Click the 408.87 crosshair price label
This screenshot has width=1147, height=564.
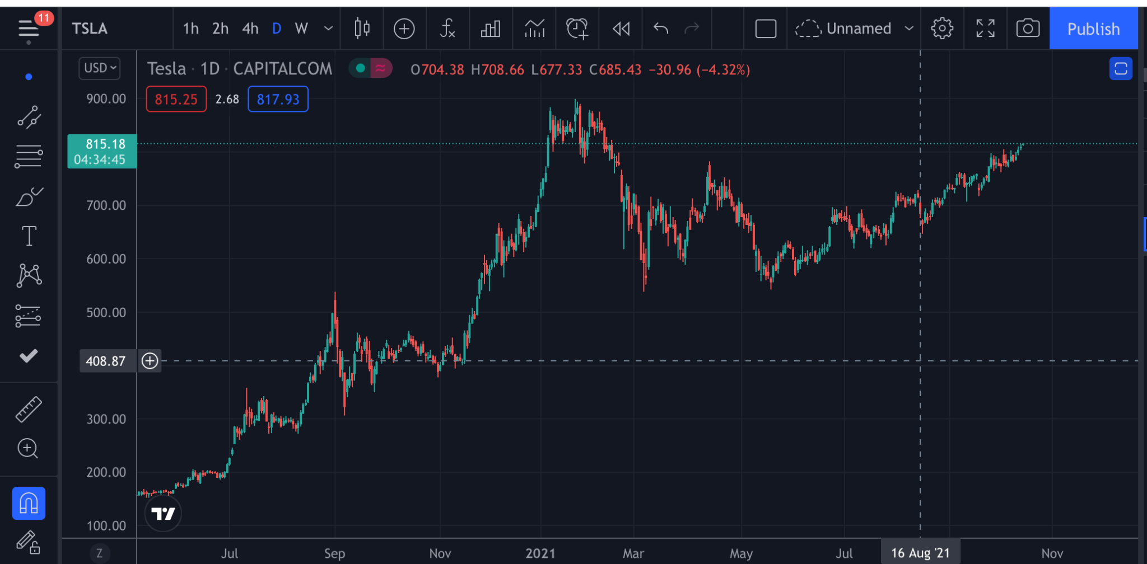(x=108, y=361)
